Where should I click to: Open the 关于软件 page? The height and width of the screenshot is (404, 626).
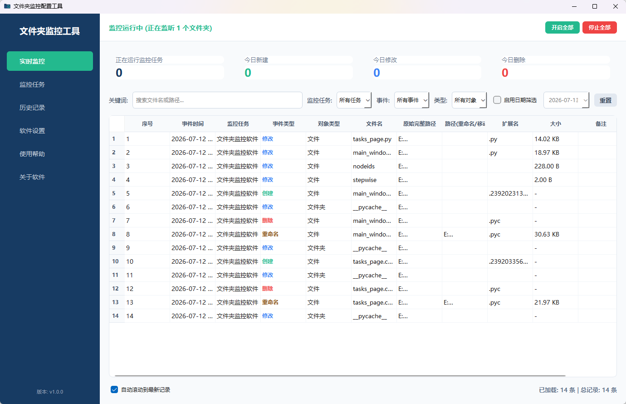[50, 177]
